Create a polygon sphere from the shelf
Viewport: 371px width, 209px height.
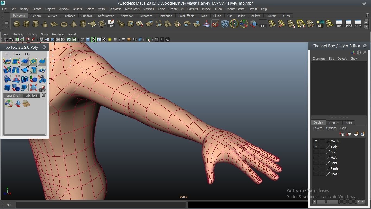17,24
